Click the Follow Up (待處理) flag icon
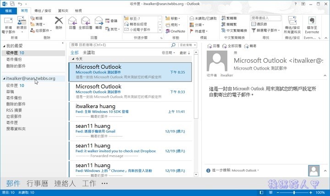 [x=192, y=31]
